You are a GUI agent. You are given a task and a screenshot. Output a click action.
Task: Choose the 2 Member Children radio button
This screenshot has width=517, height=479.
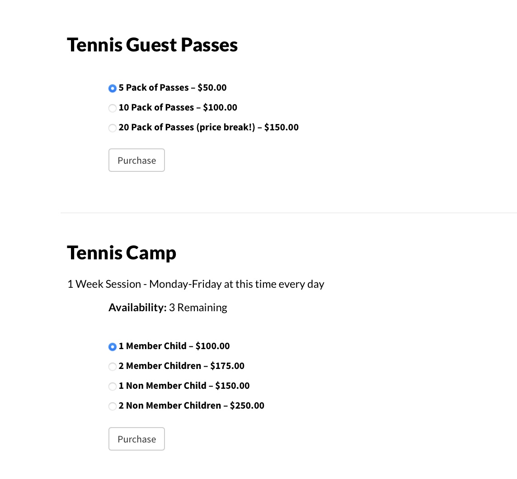(113, 367)
